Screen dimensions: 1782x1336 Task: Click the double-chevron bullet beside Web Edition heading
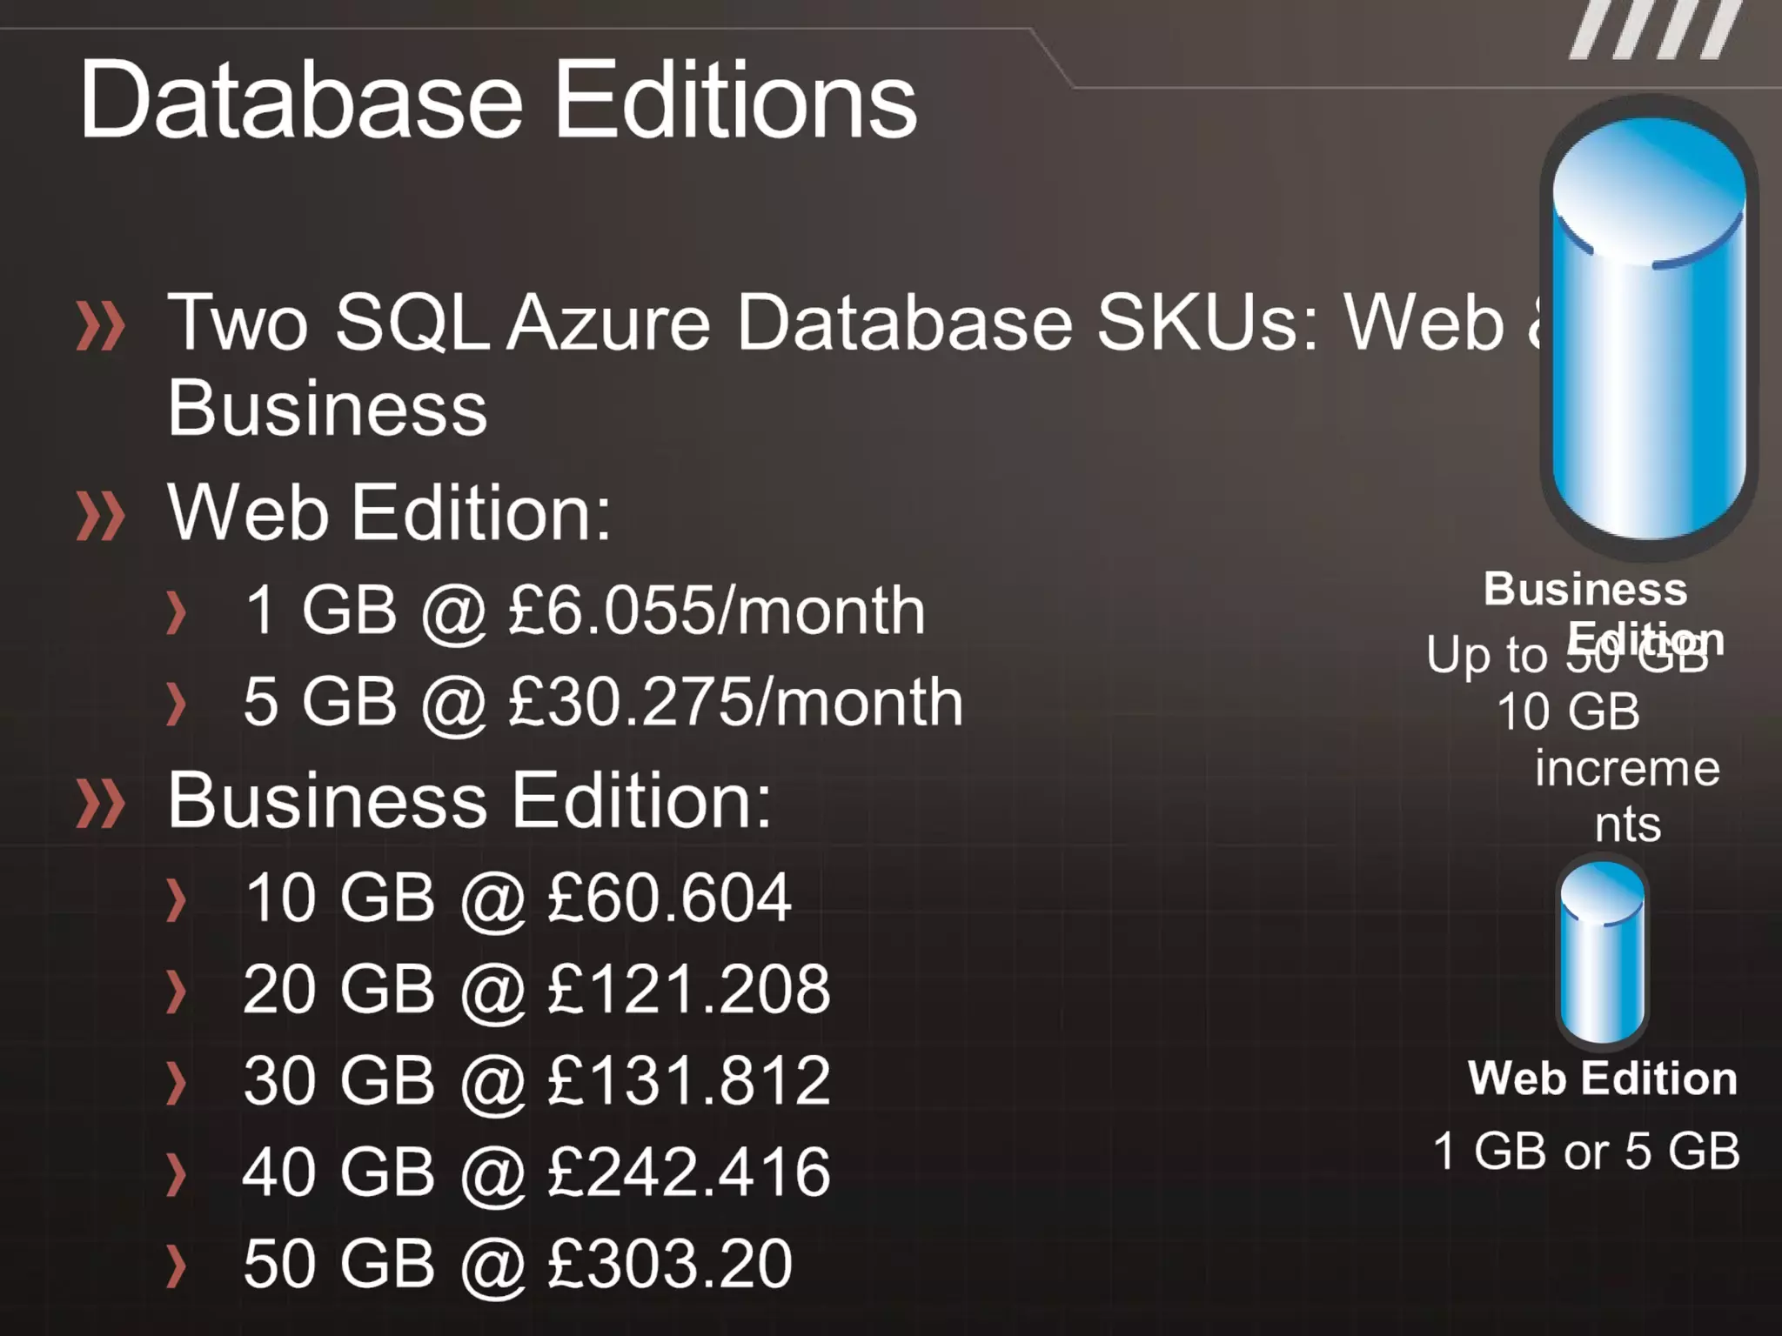[x=101, y=515]
